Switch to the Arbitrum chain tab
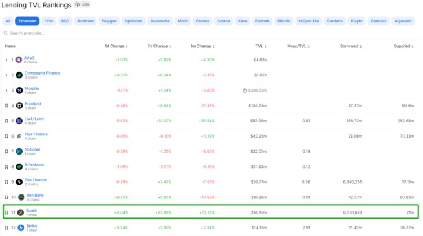 click(85, 21)
